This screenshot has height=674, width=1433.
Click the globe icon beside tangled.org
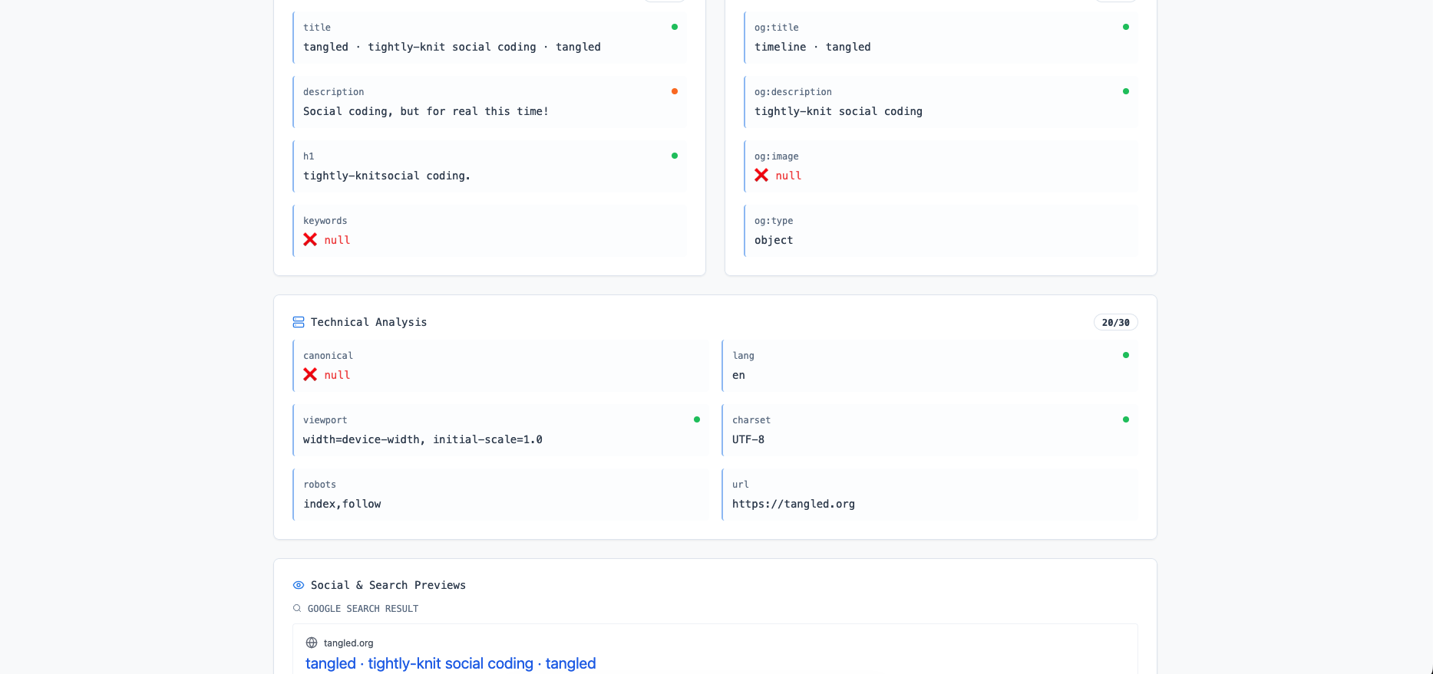312,643
